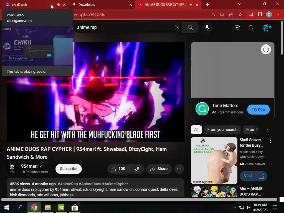This screenshot has height=213, width=284.
Task: Close the chikii-web tab
Action: click(x=64, y=5)
